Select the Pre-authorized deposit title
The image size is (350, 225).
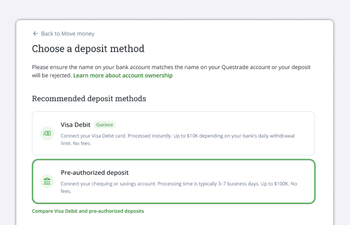pos(94,172)
